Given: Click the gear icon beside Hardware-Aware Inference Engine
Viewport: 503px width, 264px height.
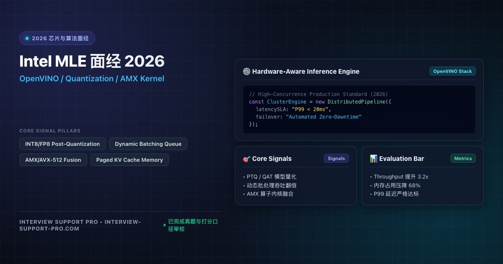Looking at the screenshot, I should coord(246,71).
